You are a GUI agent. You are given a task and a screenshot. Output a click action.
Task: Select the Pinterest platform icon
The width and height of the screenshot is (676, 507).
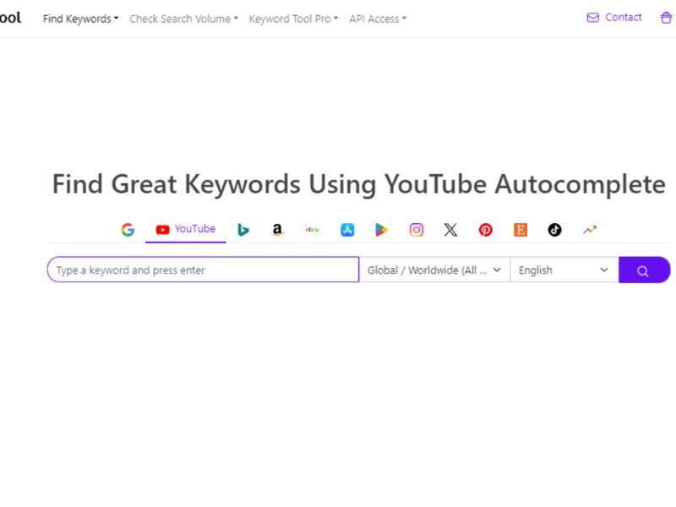pos(485,229)
